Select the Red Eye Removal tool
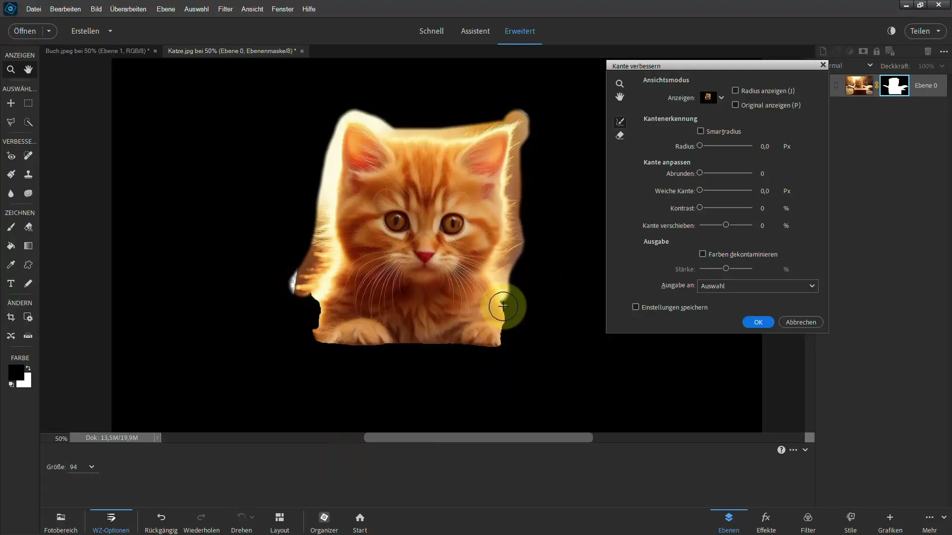The image size is (952, 535). click(10, 156)
